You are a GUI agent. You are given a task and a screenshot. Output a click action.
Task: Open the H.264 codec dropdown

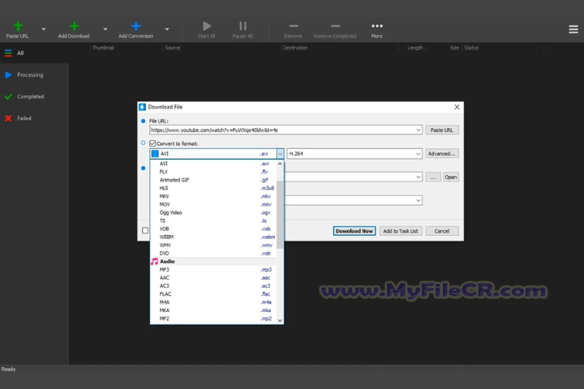pyautogui.click(x=419, y=154)
